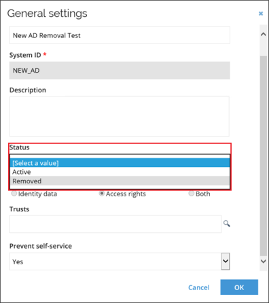Click the scrollbar down arrow
This screenshot has height=303, width=269.
264,261
